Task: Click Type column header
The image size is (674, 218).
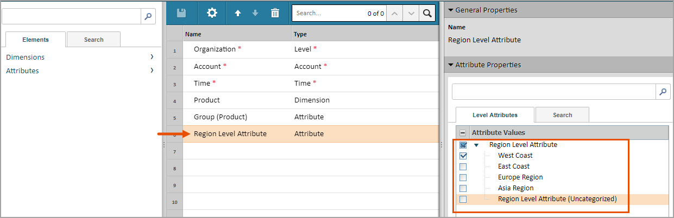Action: 365,34
